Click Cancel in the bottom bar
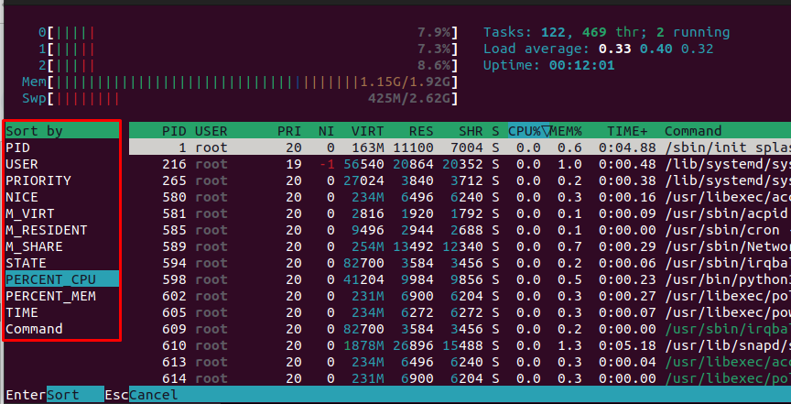 click(x=153, y=395)
